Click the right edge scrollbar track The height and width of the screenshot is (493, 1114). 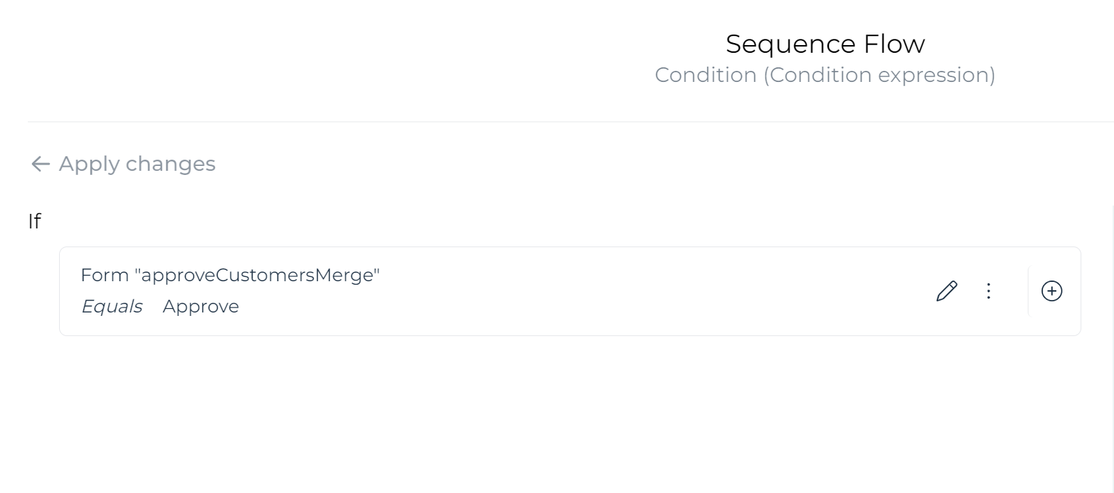point(1113,347)
